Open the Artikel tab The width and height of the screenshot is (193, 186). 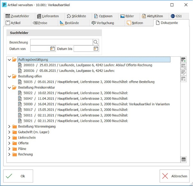(x=17, y=23)
